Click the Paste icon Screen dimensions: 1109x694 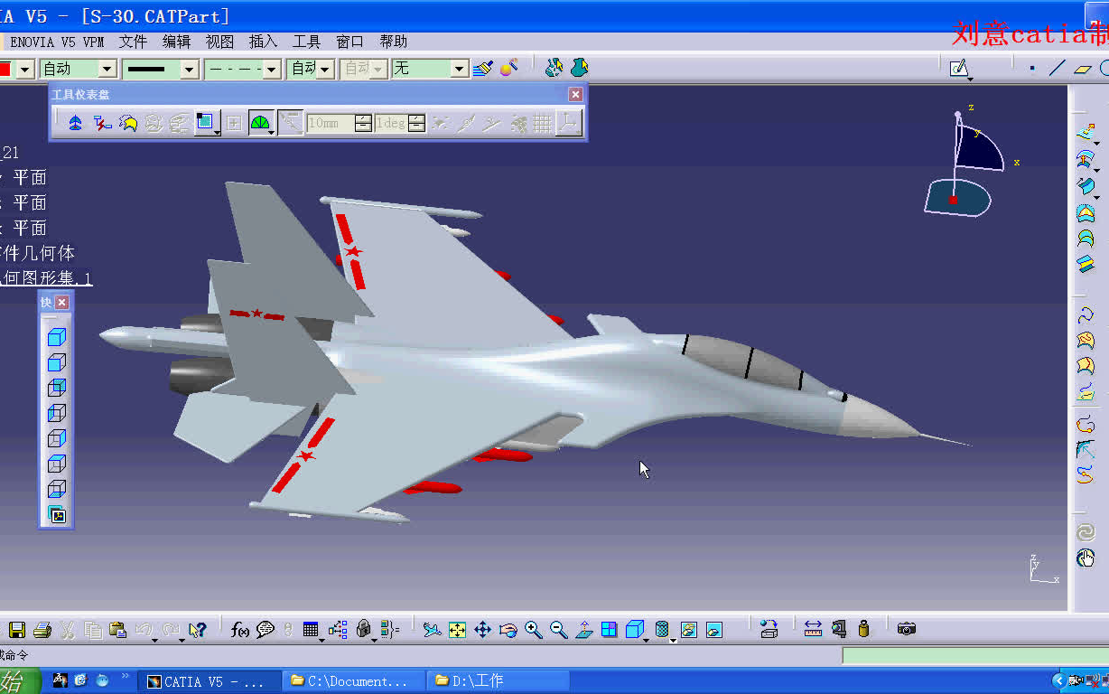point(117,629)
